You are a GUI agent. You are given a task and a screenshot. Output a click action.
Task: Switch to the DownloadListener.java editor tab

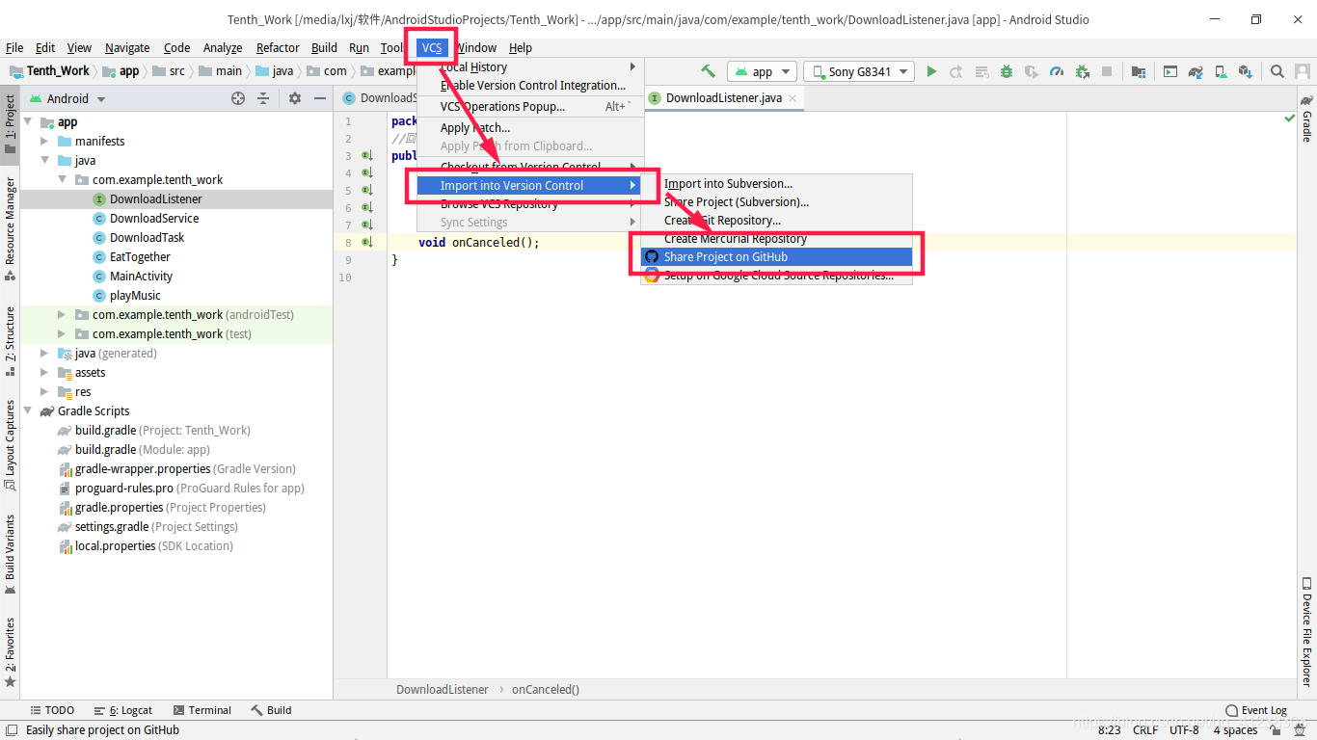723,98
